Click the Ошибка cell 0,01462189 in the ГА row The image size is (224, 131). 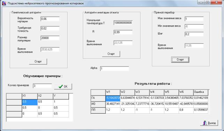coord(201,98)
